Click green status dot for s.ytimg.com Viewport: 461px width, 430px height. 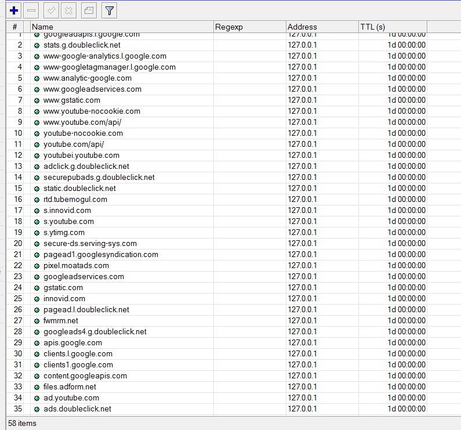pos(37,233)
